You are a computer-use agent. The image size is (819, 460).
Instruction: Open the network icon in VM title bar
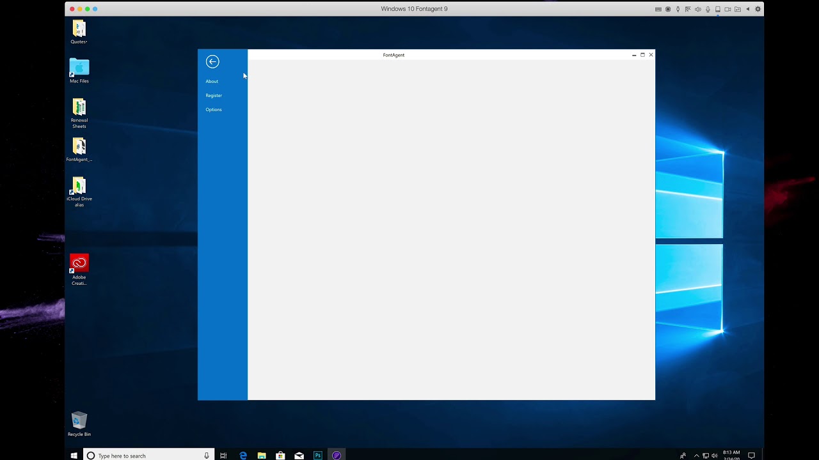(688, 9)
